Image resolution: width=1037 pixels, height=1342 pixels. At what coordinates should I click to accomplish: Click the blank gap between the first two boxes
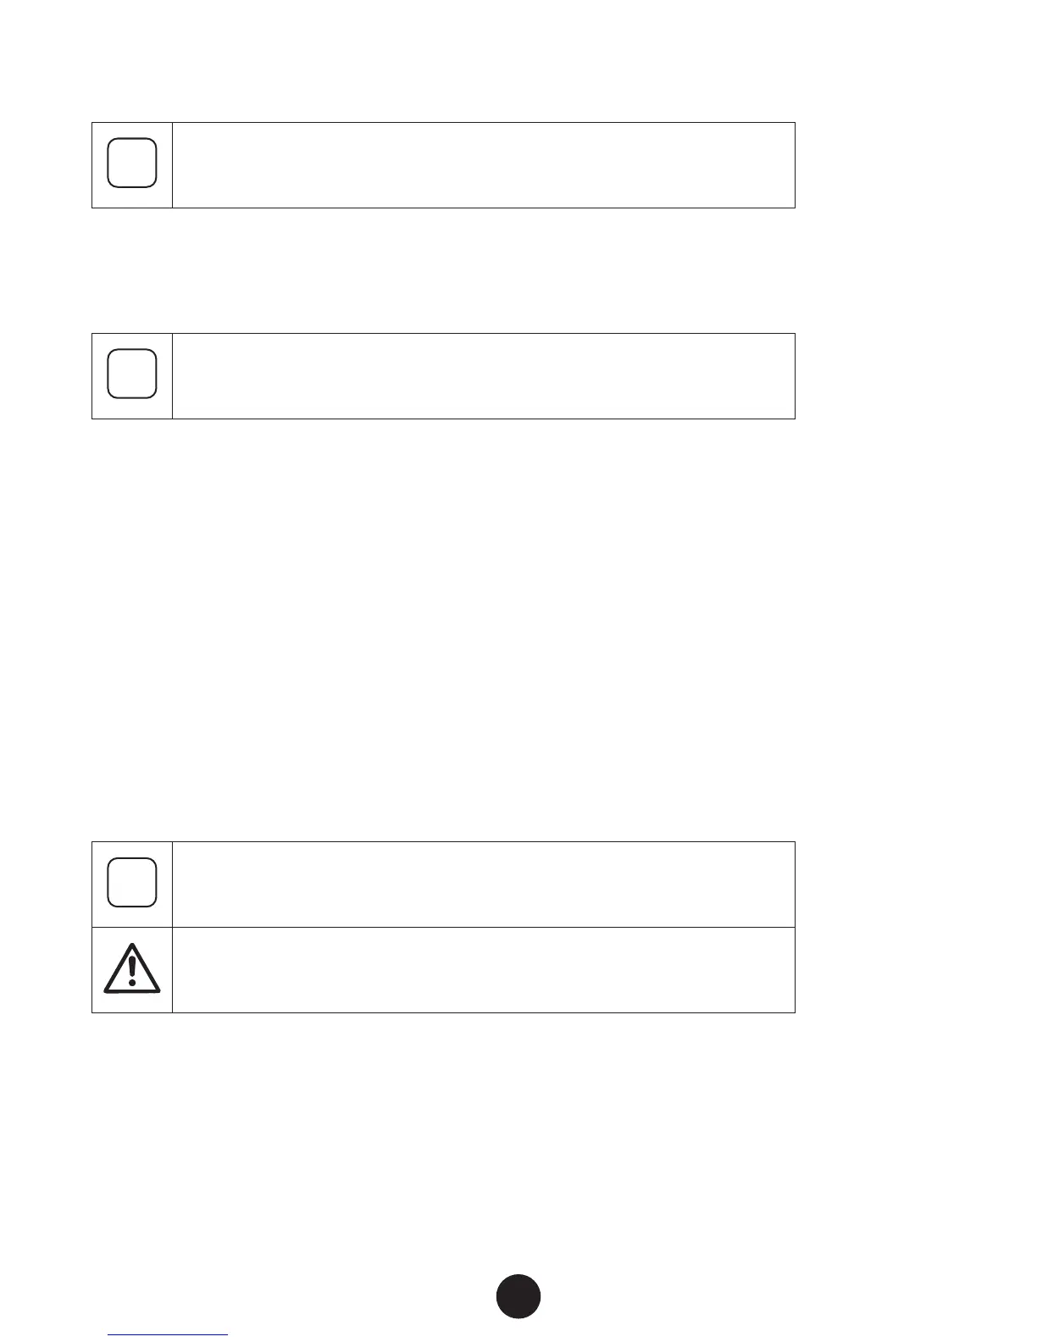tap(441, 271)
